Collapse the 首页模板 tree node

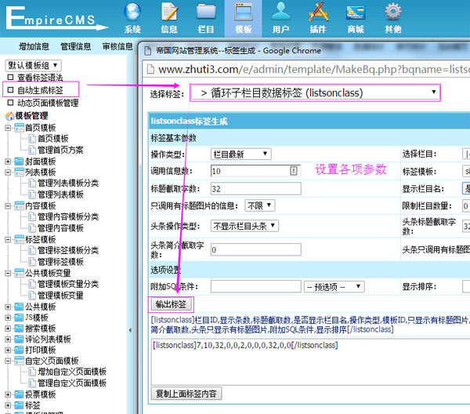[8, 128]
